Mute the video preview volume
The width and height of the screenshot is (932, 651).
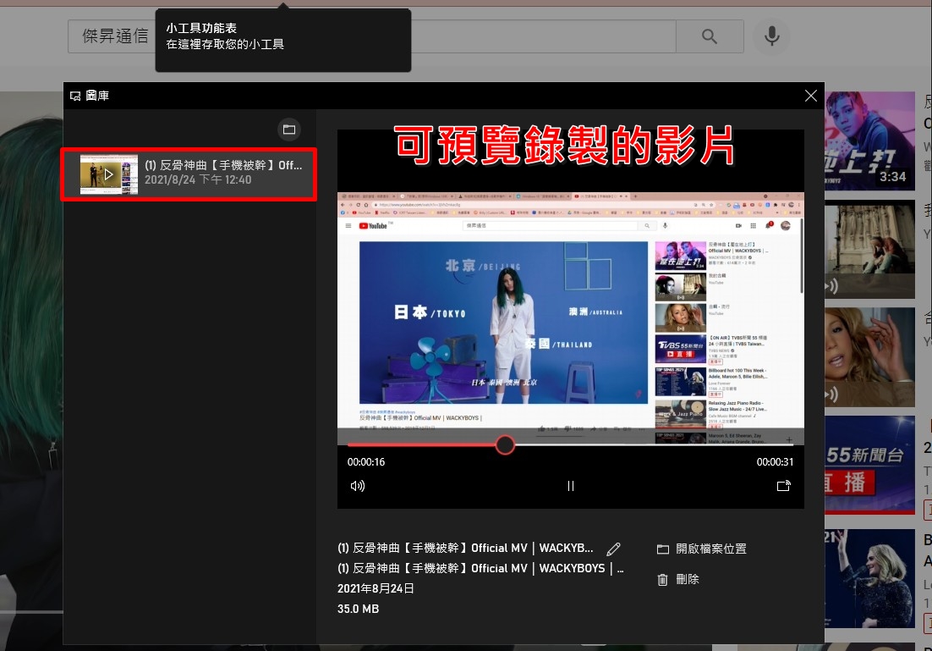point(357,486)
